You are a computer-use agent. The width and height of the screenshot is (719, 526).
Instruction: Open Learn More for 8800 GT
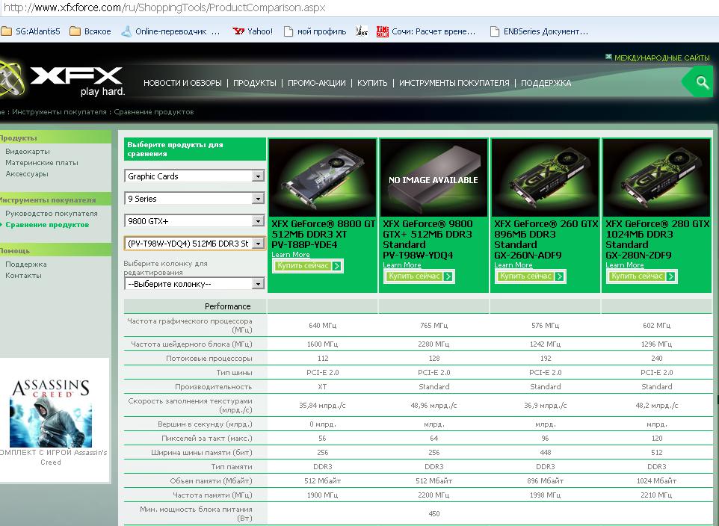click(x=290, y=255)
